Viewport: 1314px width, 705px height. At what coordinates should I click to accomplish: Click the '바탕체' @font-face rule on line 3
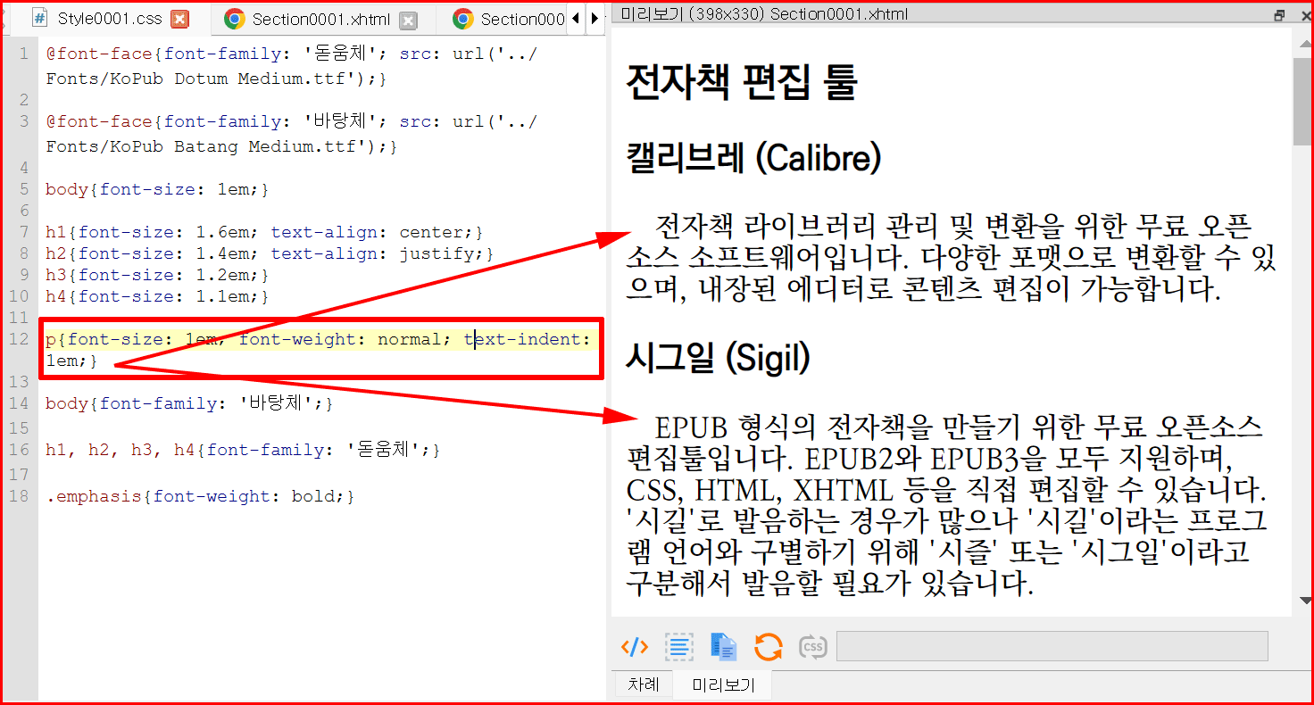coord(292,134)
